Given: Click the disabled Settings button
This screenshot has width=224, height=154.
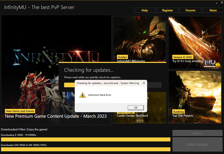Looking at the screenshot, I should [x=197, y=133].
